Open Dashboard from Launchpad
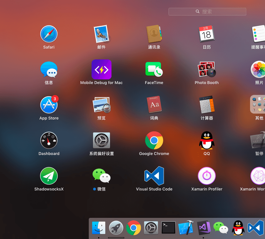The height and width of the screenshot is (239, 265). 49,140
